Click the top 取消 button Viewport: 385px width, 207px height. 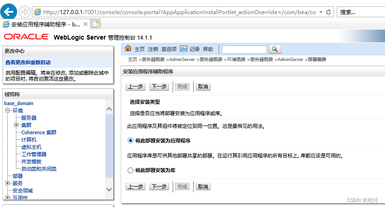point(203,86)
